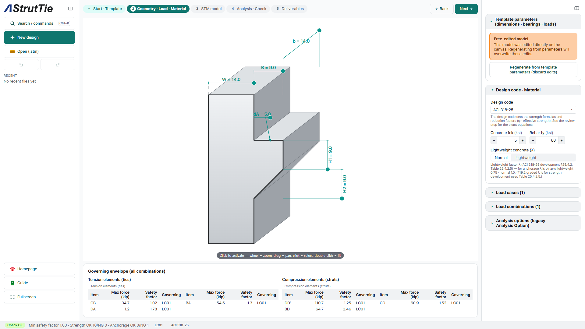Open the Analysis · Check step
This screenshot has width=585, height=329.
click(249, 9)
